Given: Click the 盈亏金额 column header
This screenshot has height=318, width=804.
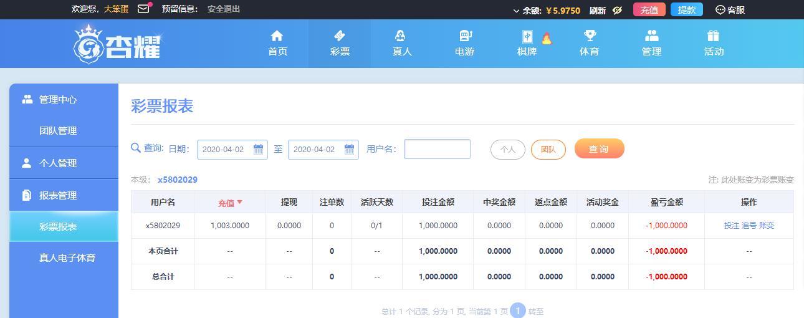Looking at the screenshot, I should (x=666, y=202).
